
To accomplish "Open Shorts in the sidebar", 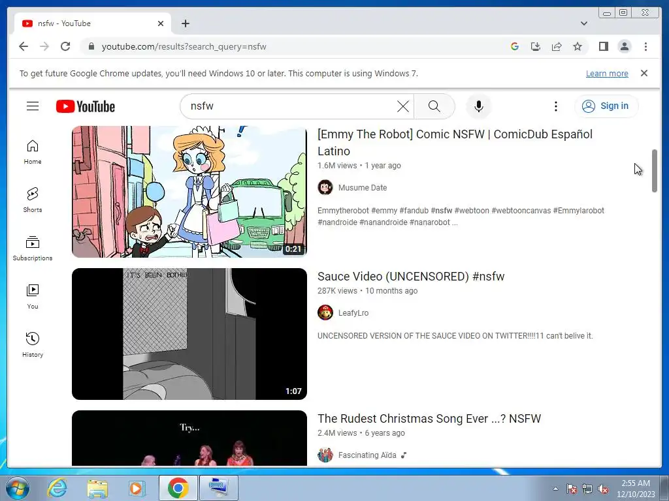I will click(33, 200).
